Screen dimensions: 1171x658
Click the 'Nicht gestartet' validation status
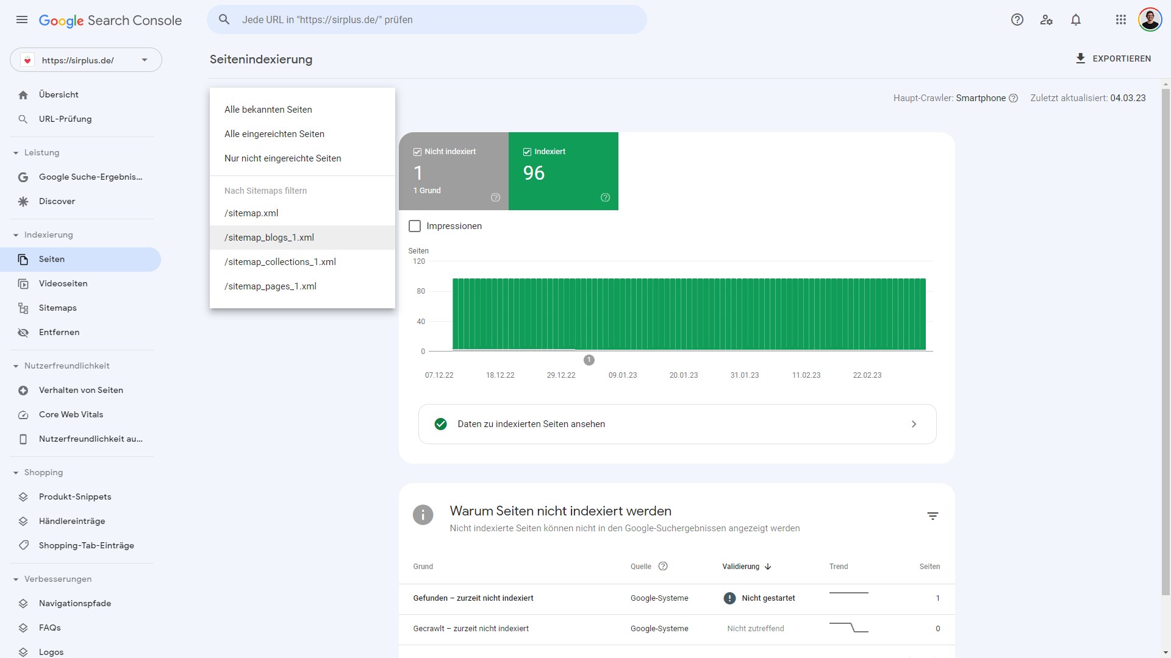click(x=759, y=598)
